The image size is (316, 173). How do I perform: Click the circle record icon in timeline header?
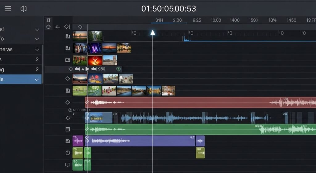coord(48,27)
